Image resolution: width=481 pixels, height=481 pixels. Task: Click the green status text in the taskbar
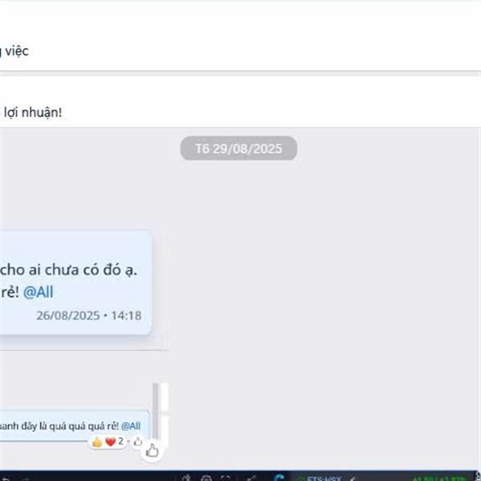[x=439, y=479]
